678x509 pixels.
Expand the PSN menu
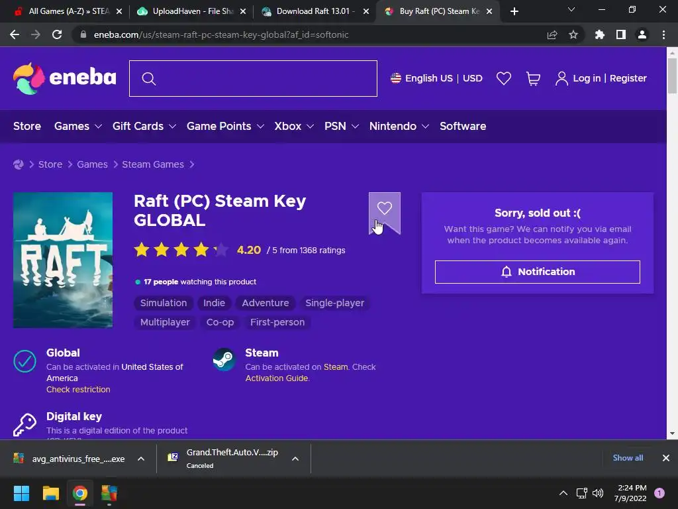pyautogui.click(x=342, y=126)
